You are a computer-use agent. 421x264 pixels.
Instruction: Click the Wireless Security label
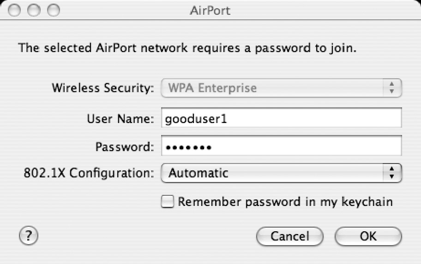pyautogui.click(x=103, y=88)
